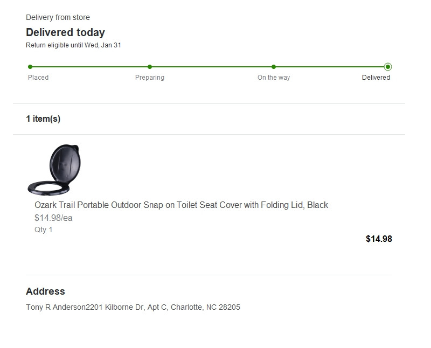
Task: Open the Ozark Trail product title link
Action: (x=181, y=205)
